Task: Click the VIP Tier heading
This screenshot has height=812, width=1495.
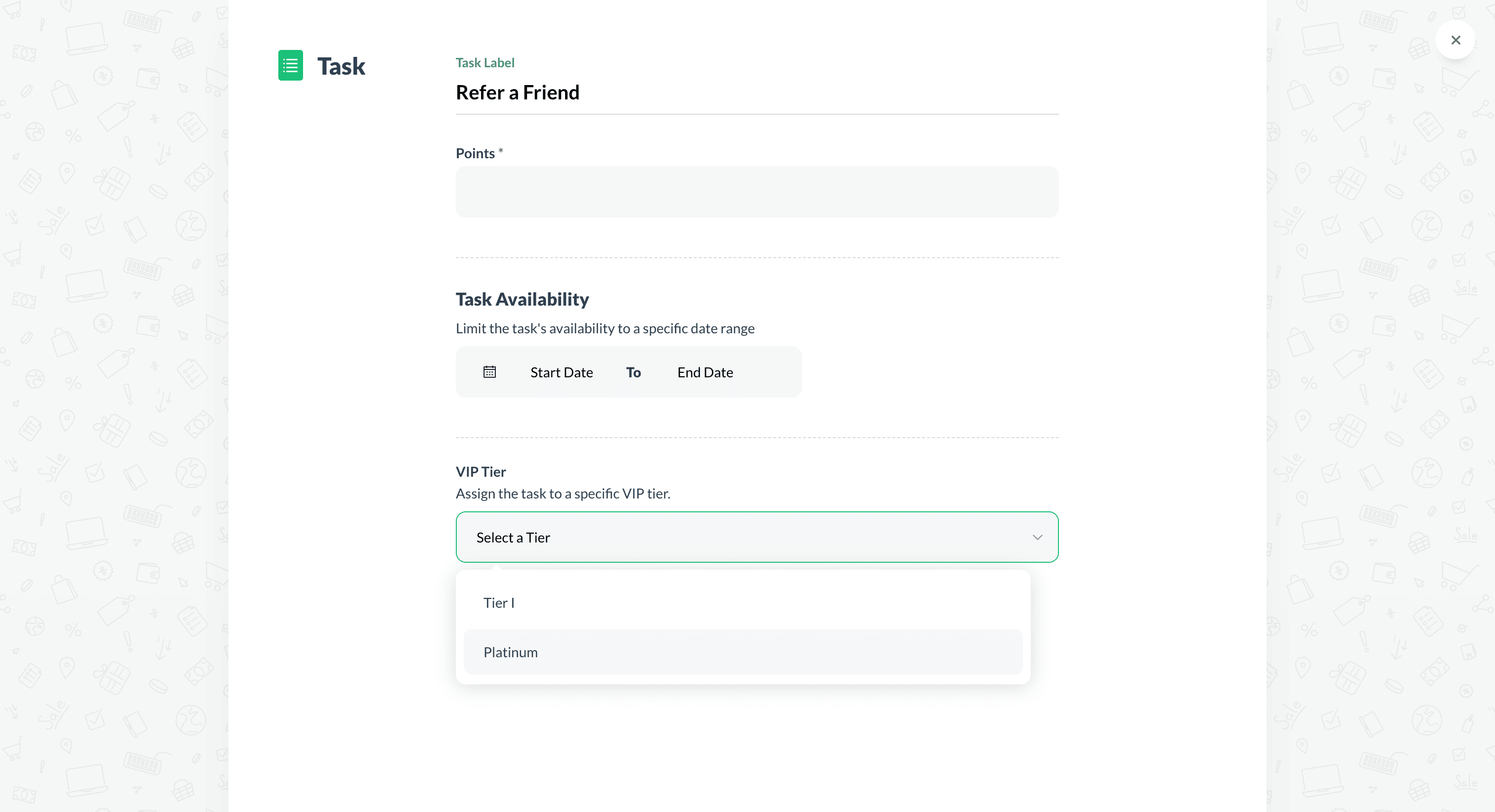Action: click(481, 472)
